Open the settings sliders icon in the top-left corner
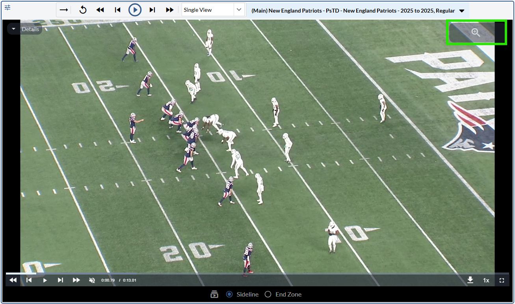This screenshot has height=304, width=515. click(7, 7)
